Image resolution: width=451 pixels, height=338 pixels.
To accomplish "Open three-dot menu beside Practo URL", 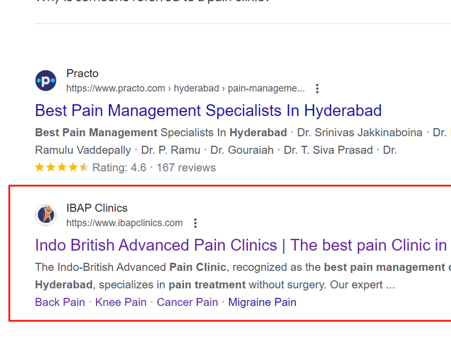I will (317, 88).
